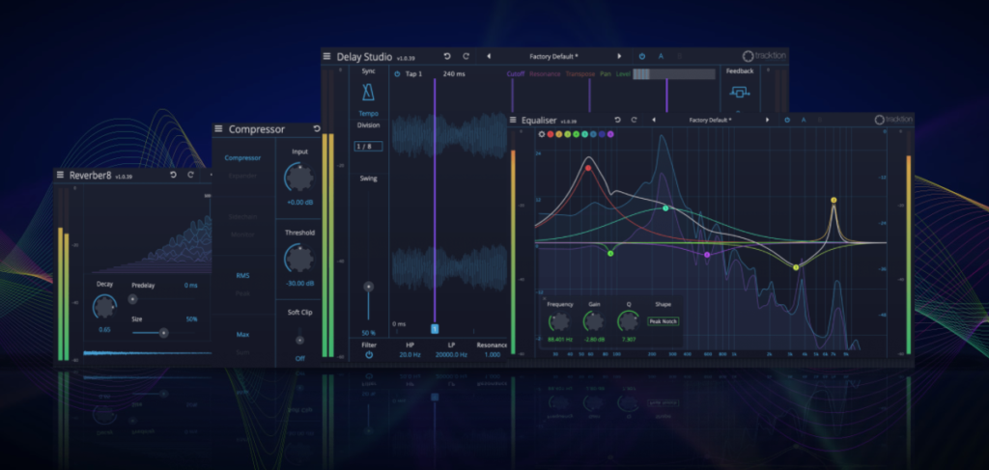The width and height of the screenshot is (989, 470).
Task: Click the yellow peak node at 7k
Action: point(834,201)
